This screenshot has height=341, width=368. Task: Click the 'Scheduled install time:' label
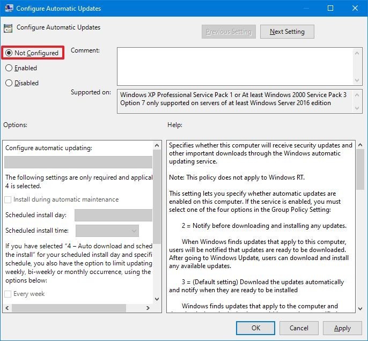click(x=37, y=231)
